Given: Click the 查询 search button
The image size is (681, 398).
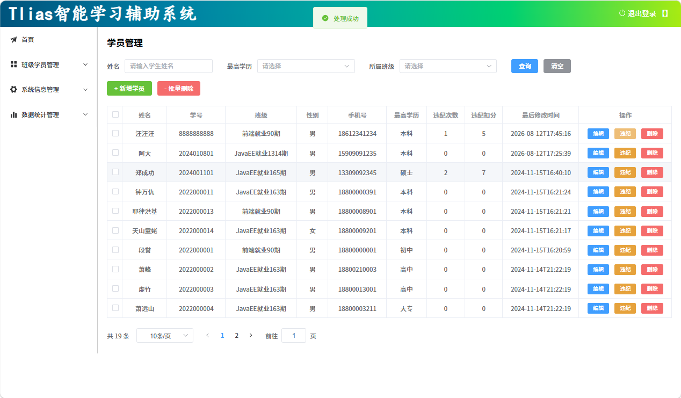Looking at the screenshot, I should tap(525, 66).
